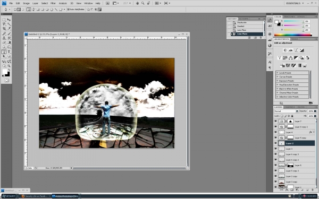Expand Black & White Presets
Image resolution: width=319 pixels, height=199 pixels.
278,89
